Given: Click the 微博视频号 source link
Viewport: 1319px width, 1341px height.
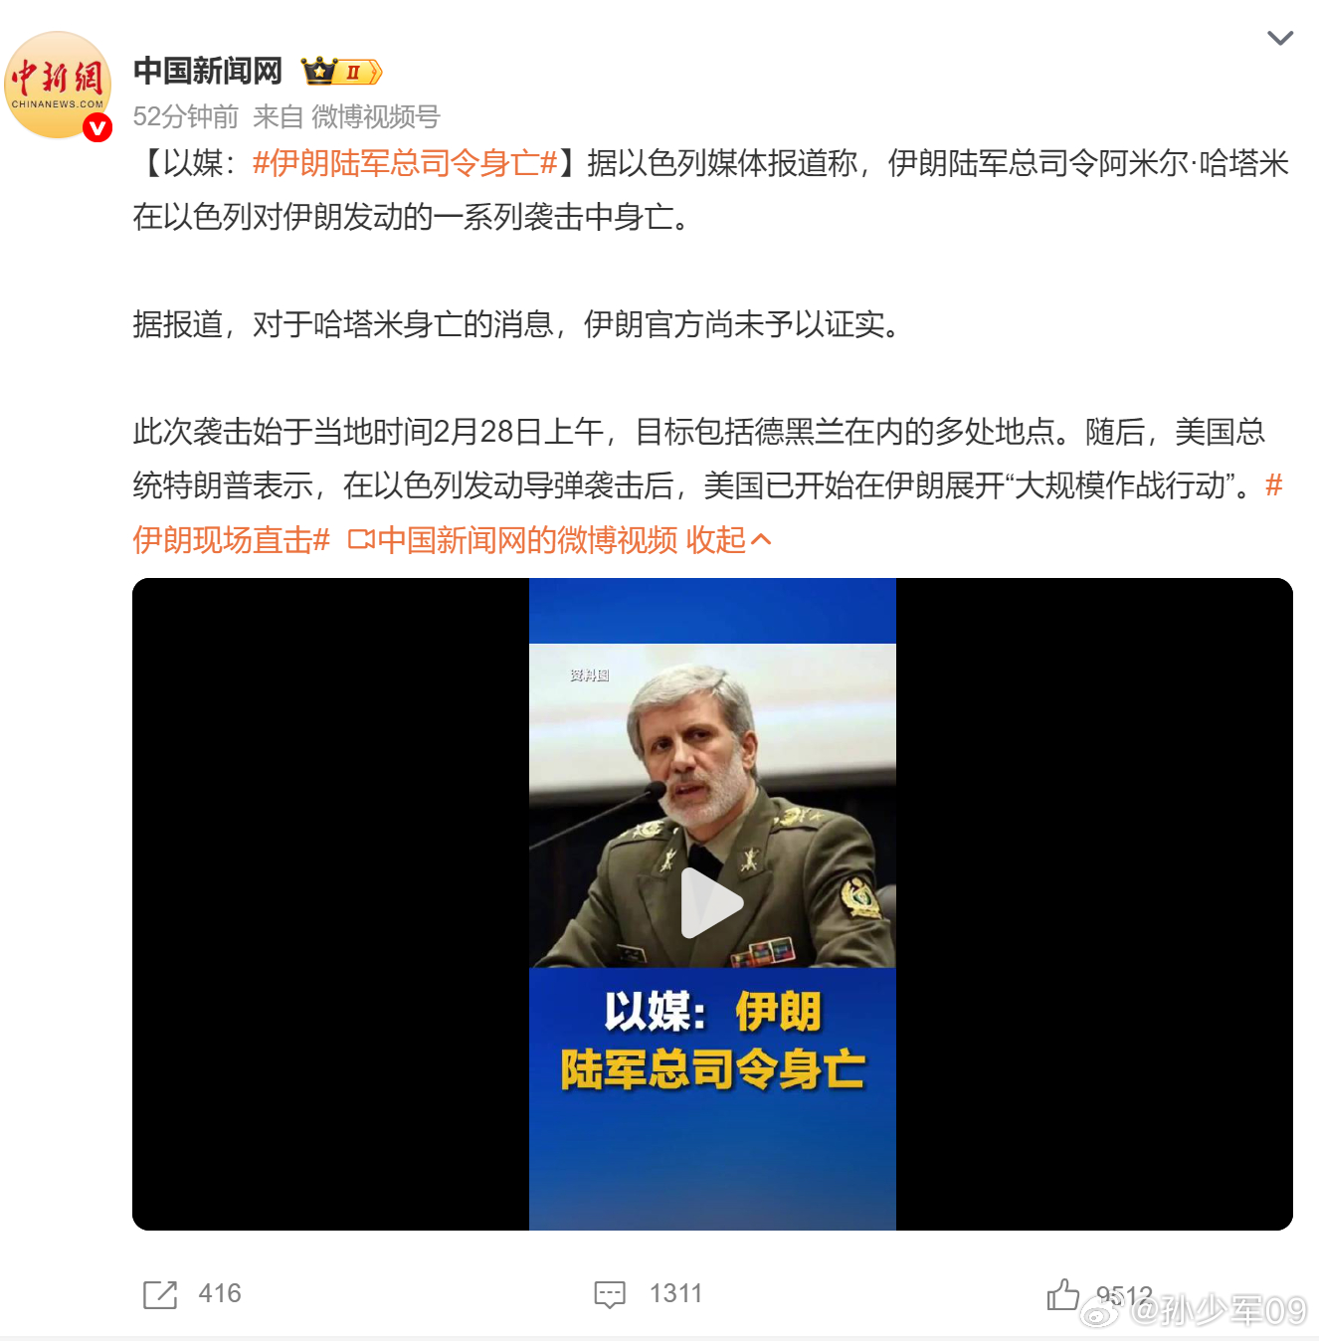Looking at the screenshot, I should tap(376, 117).
